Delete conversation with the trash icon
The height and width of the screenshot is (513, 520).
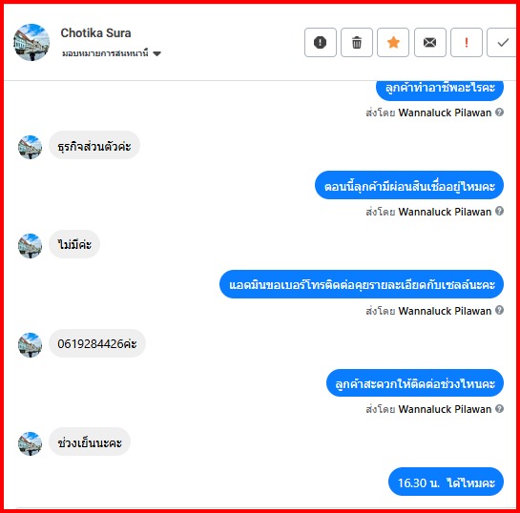click(357, 42)
